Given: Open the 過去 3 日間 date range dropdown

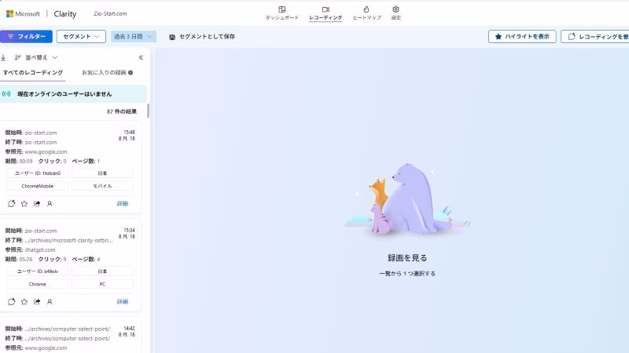Looking at the screenshot, I should [x=133, y=36].
